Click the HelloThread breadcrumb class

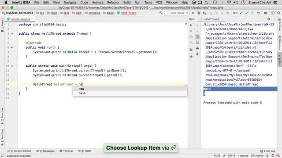[126, 13]
